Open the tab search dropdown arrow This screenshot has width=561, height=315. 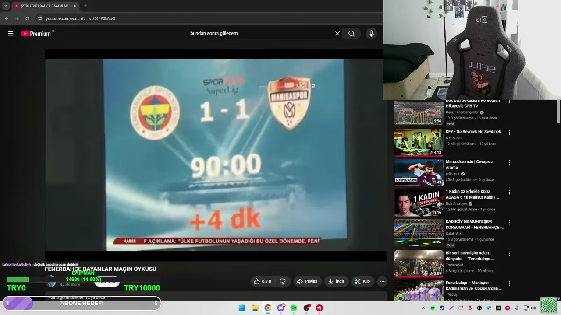[6, 6]
